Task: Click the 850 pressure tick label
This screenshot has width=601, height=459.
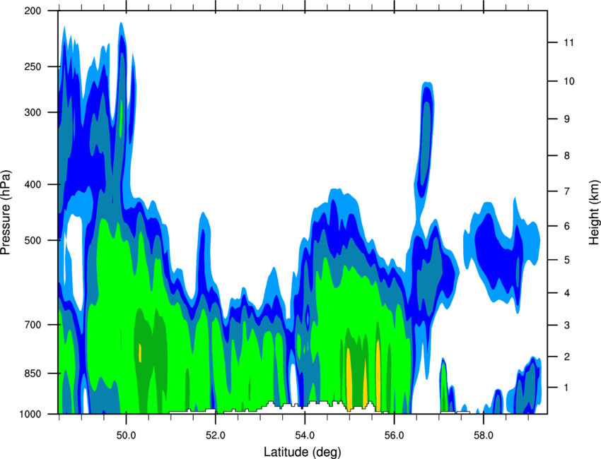Action: coord(33,374)
